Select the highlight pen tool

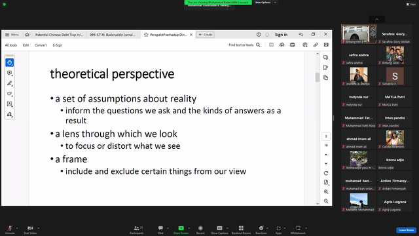click(10, 83)
